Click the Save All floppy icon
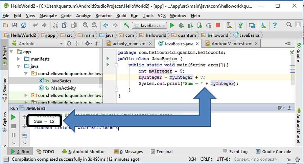The image size is (304, 164). pyautogui.click(x=15, y=25)
